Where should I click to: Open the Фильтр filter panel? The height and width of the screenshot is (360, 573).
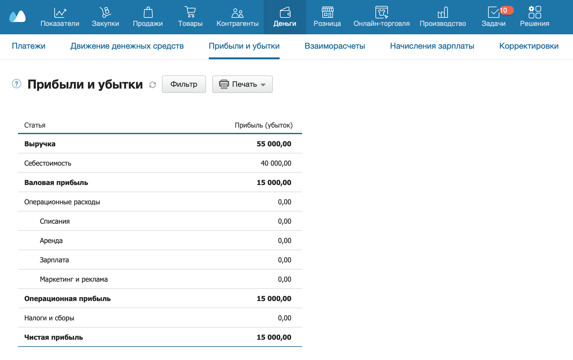[184, 84]
